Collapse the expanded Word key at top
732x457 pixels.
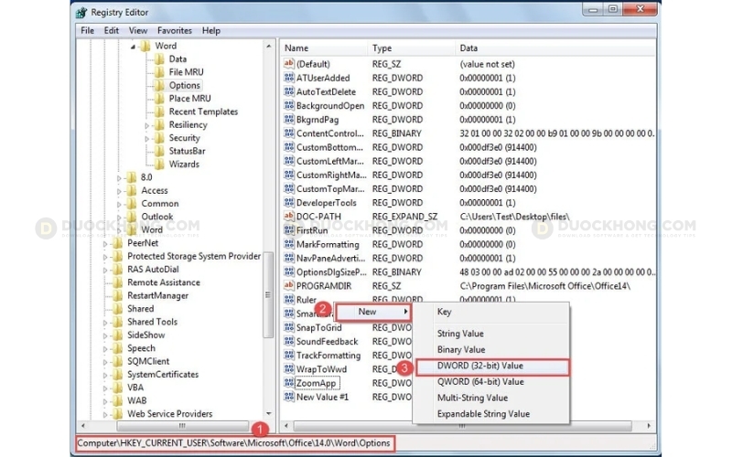point(133,47)
